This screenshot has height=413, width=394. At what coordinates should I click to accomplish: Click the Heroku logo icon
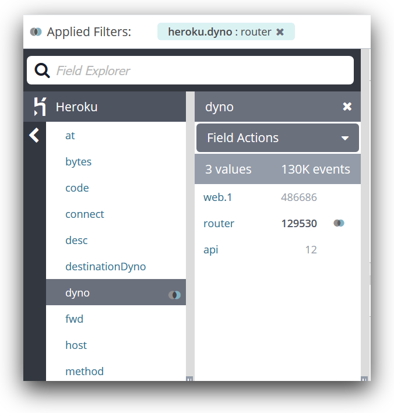(x=40, y=107)
